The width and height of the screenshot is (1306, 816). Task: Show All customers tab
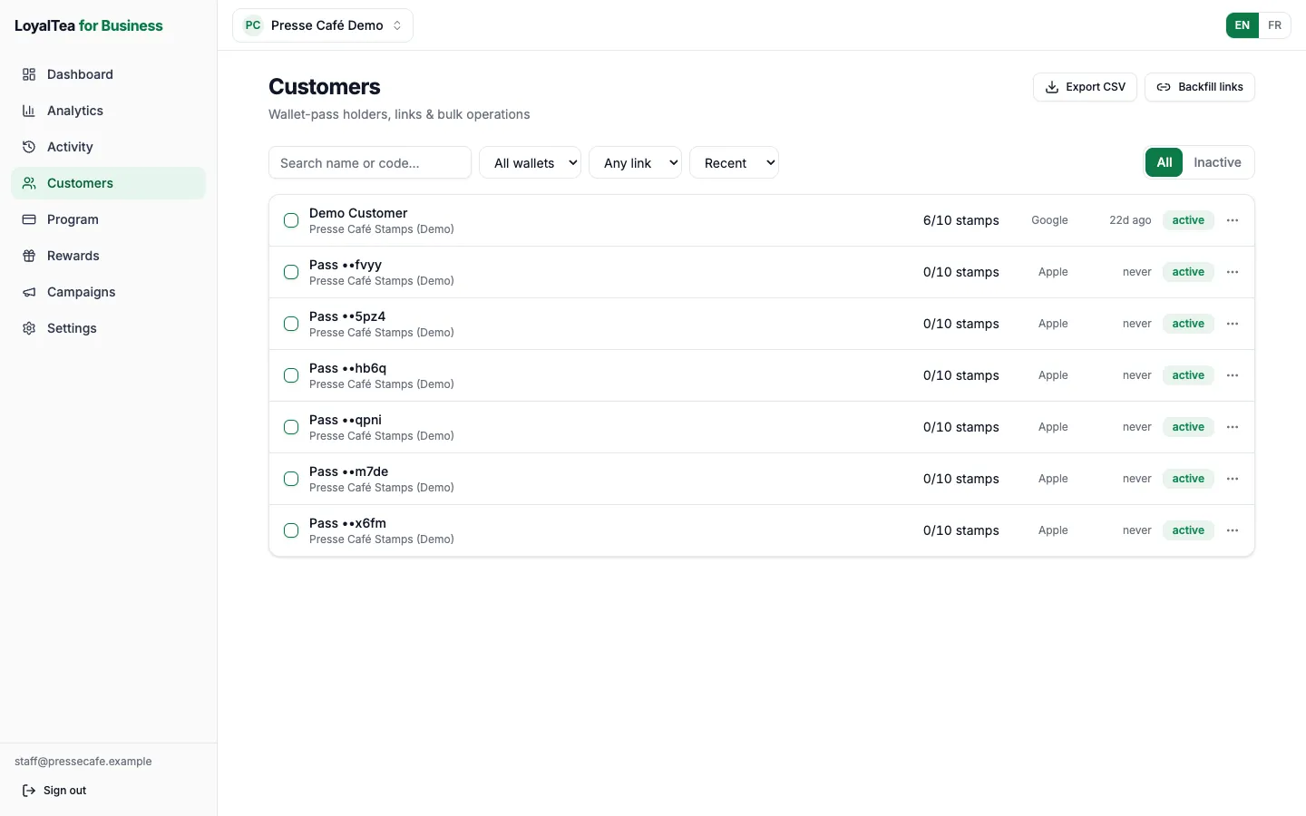pos(1165,162)
